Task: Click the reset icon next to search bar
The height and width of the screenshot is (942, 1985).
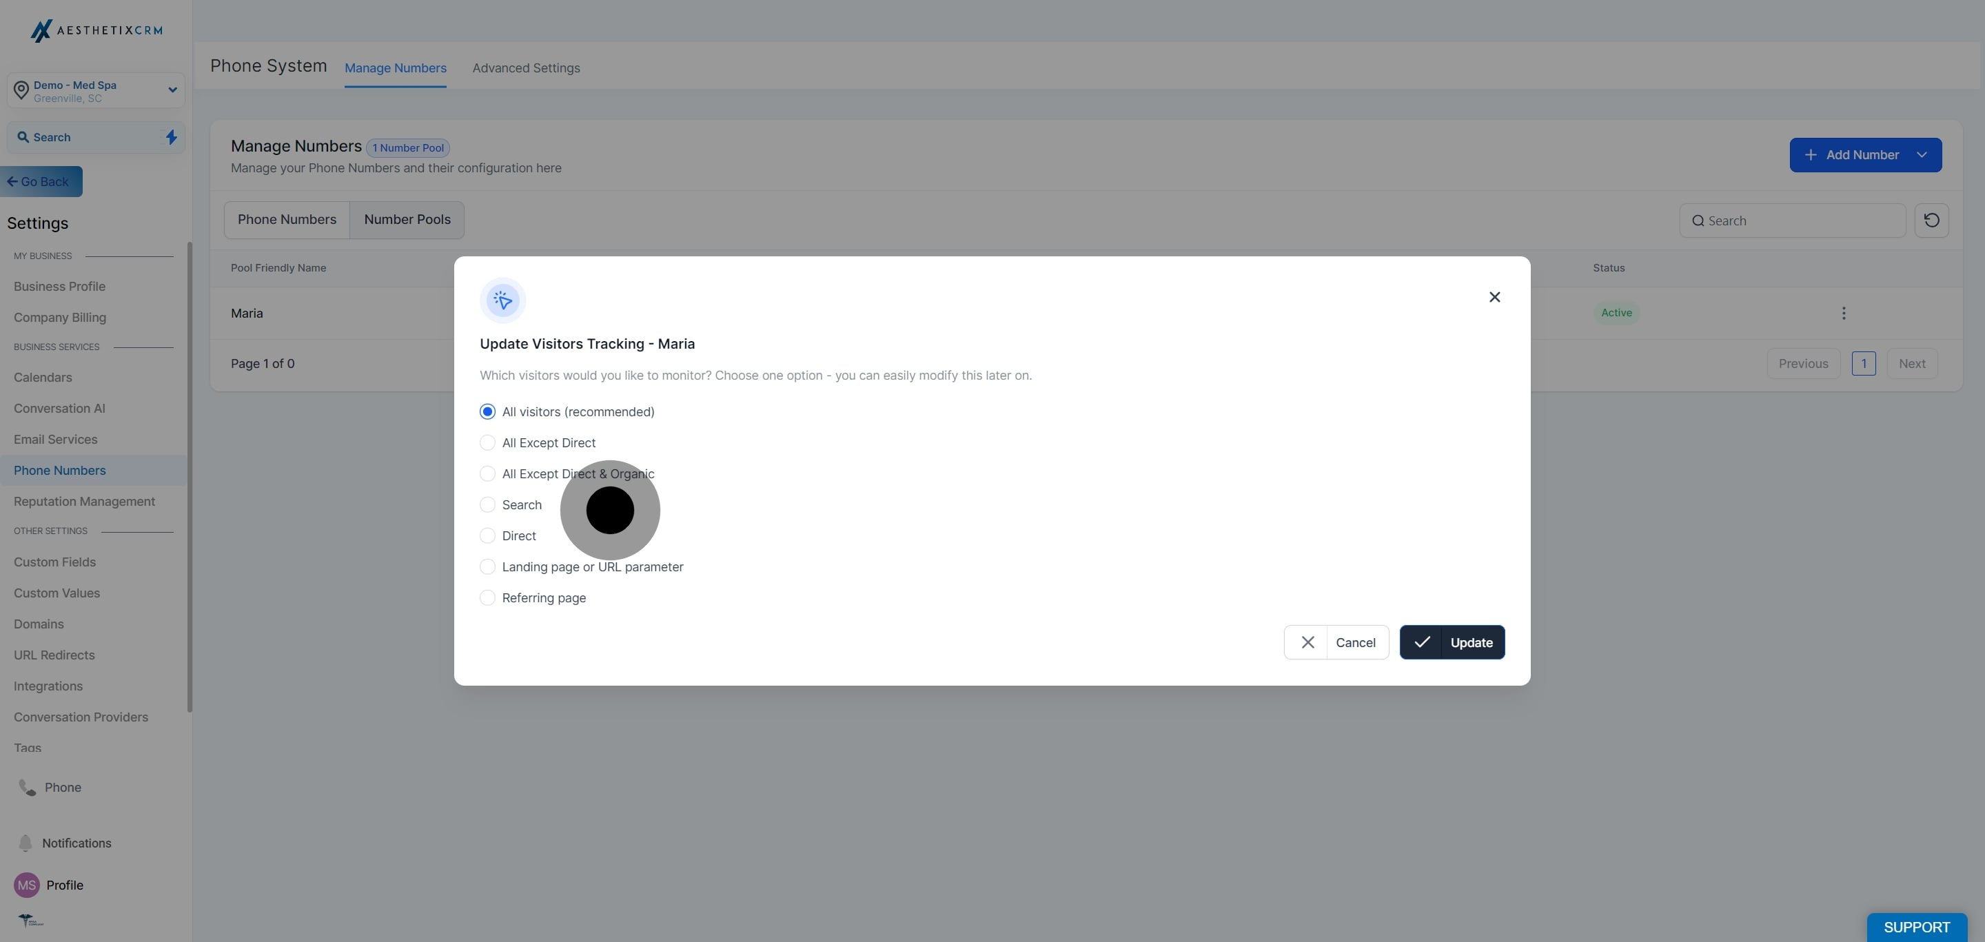Action: click(x=1932, y=221)
